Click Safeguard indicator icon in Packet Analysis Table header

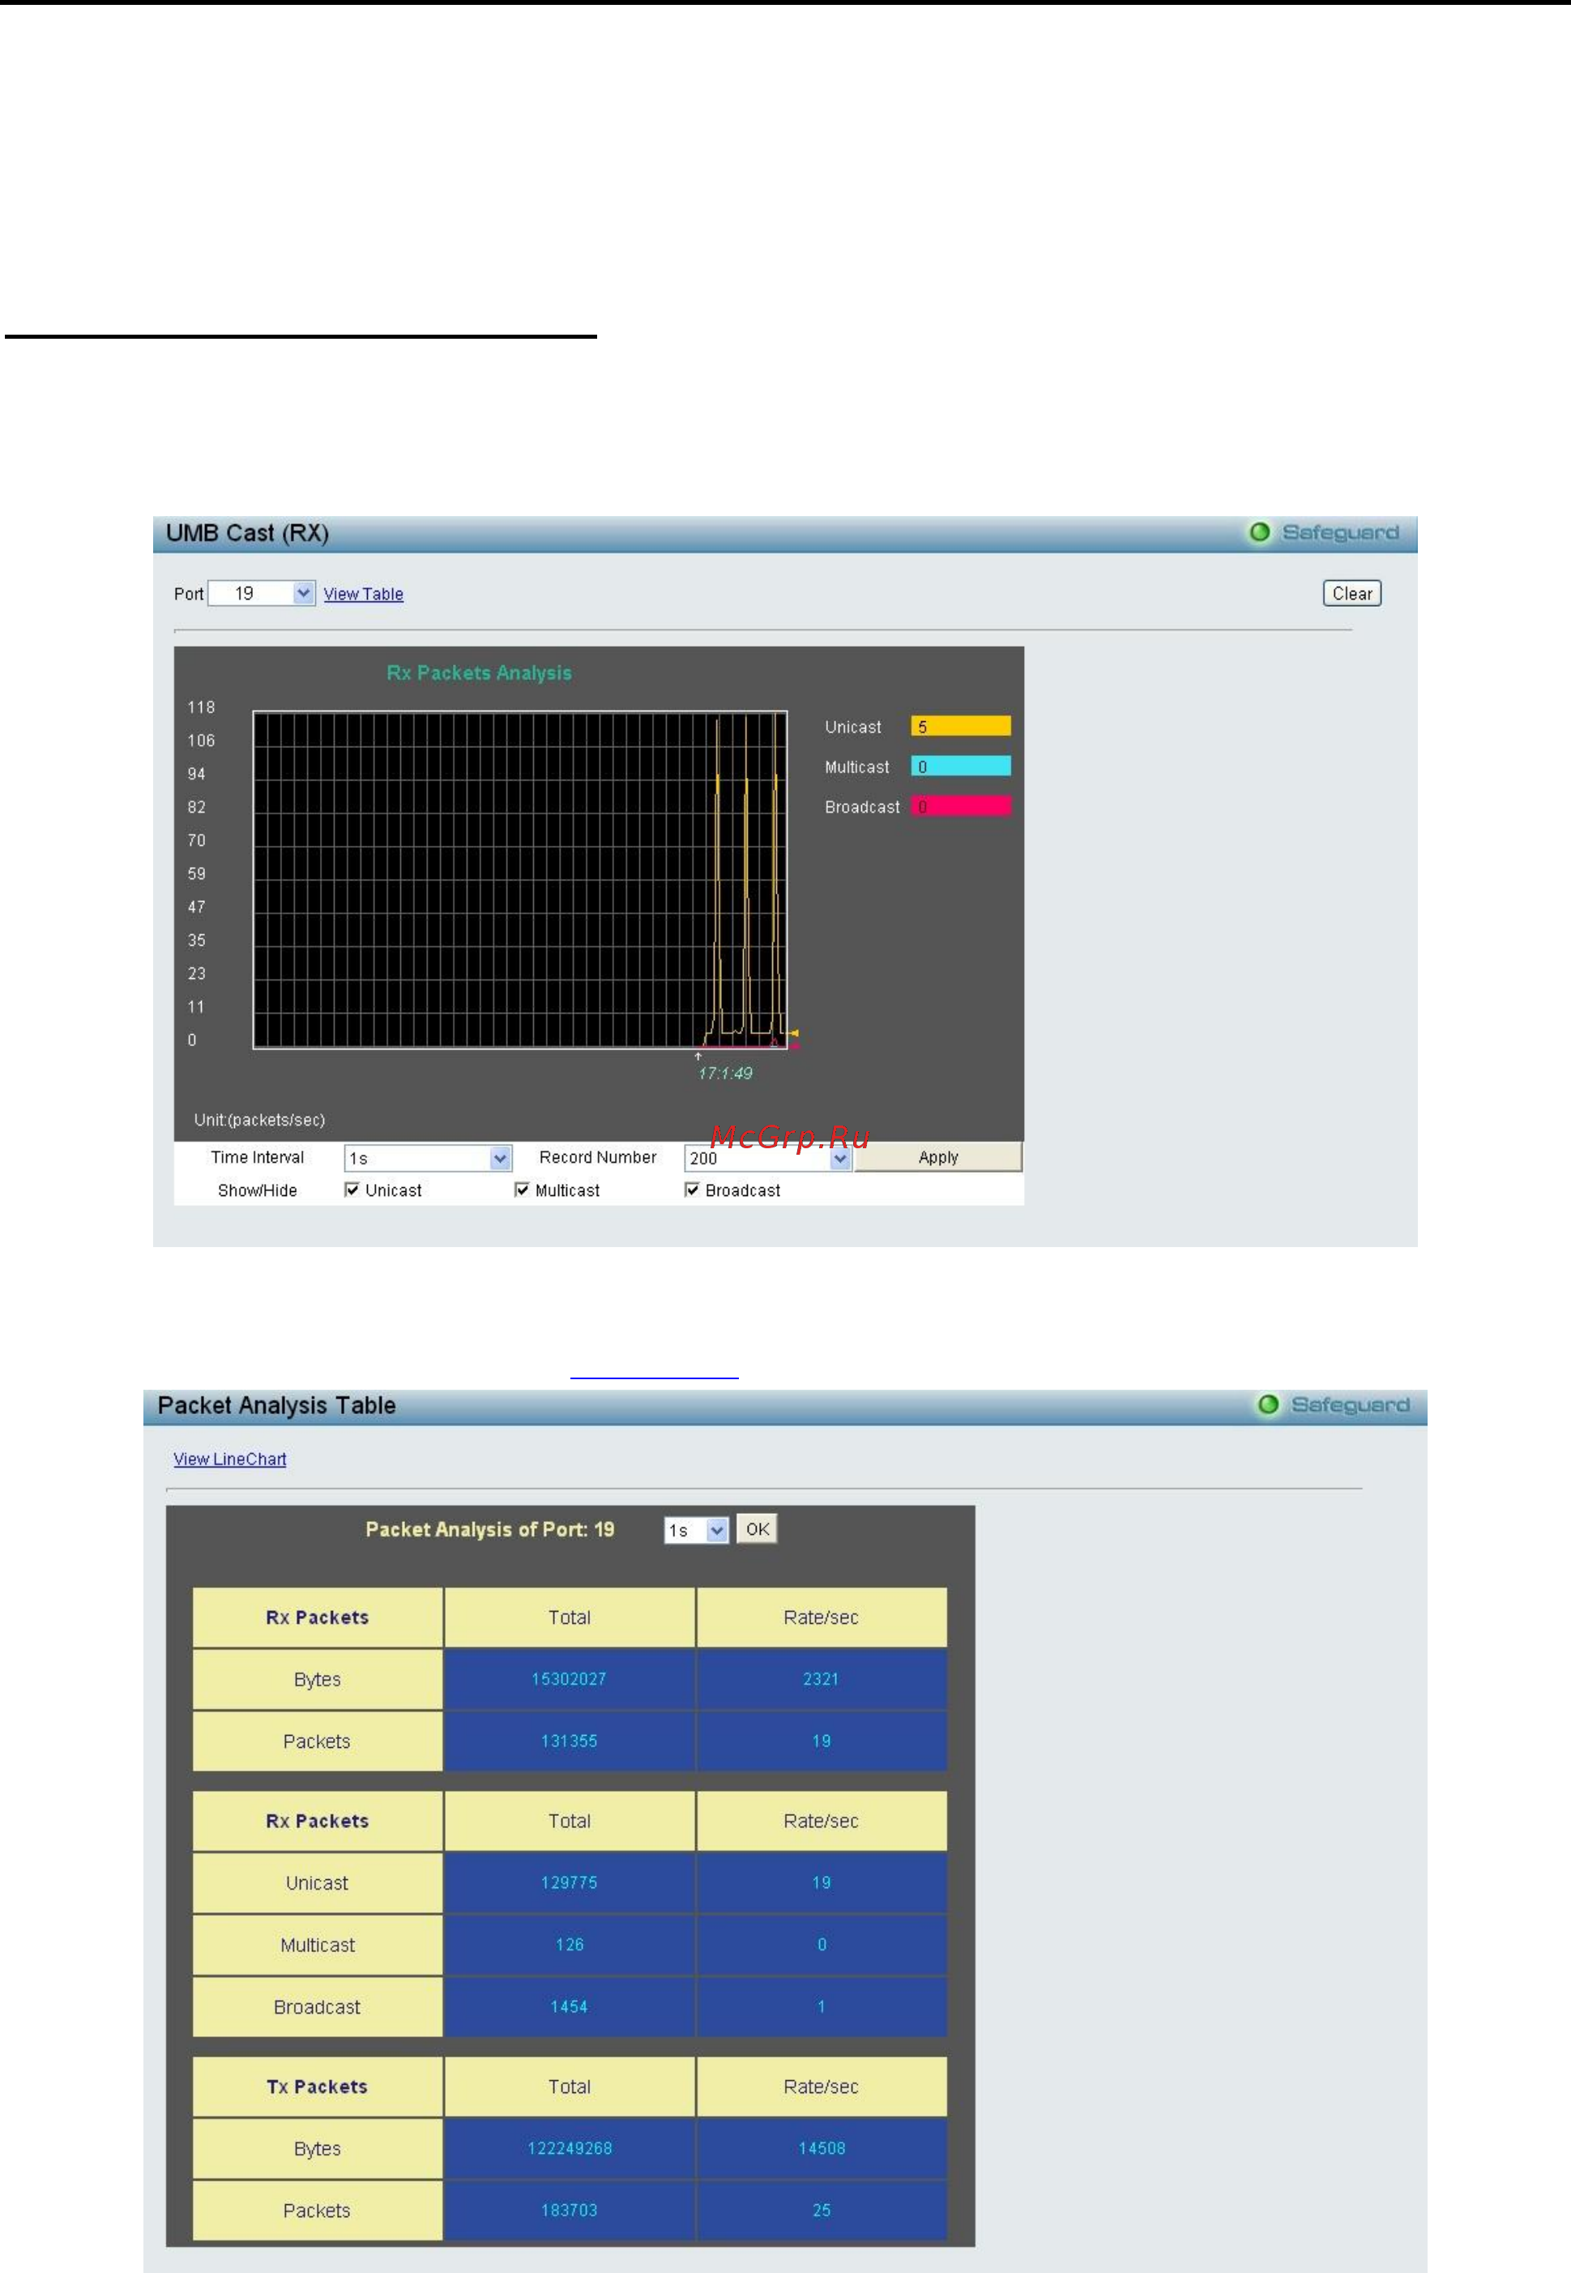pyautogui.click(x=1268, y=1405)
